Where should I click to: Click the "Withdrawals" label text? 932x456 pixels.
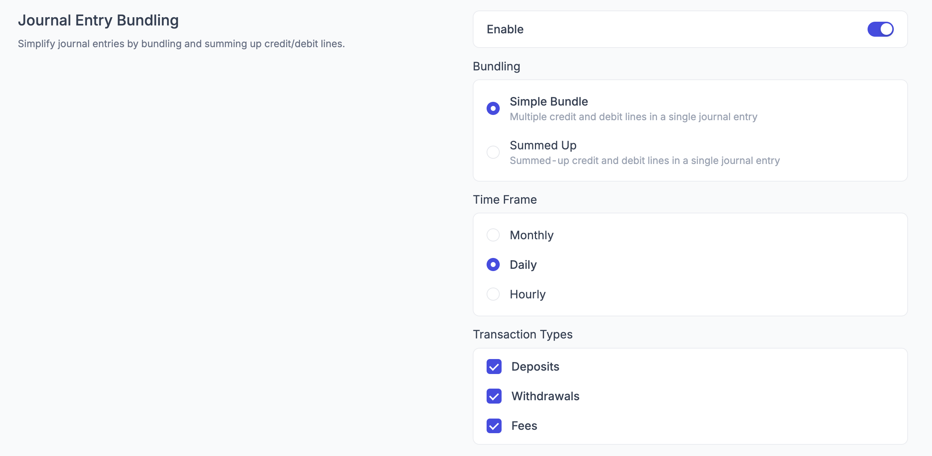click(x=545, y=396)
